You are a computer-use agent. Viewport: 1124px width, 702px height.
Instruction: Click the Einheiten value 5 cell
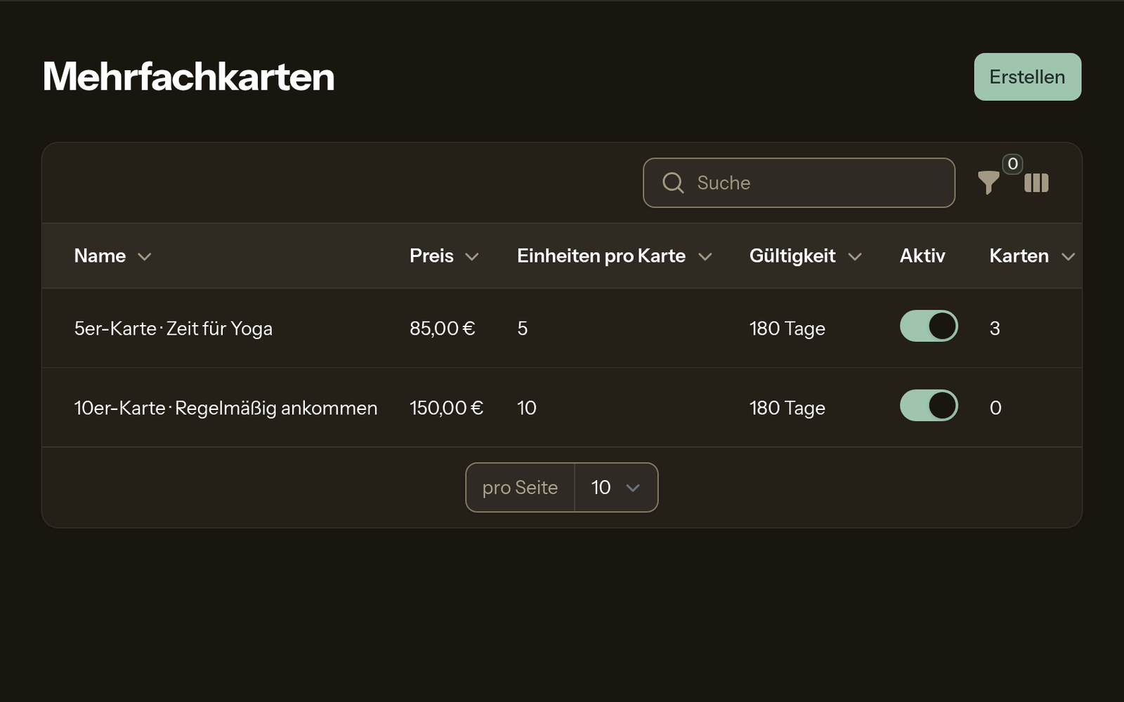(x=523, y=328)
